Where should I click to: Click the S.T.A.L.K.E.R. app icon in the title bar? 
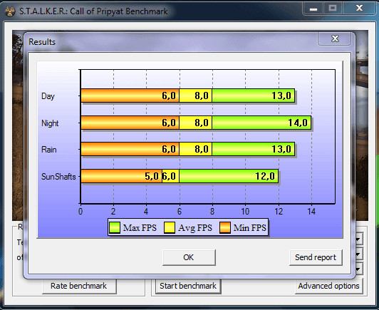(10, 11)
